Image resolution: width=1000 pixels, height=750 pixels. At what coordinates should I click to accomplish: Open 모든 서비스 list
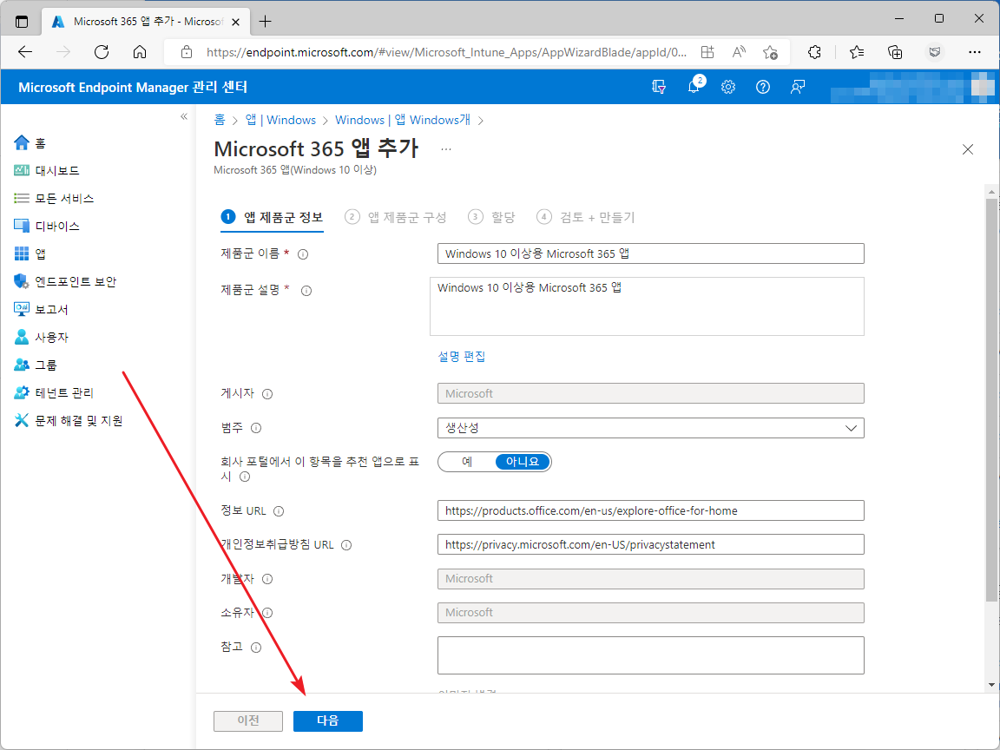point(54,198)
